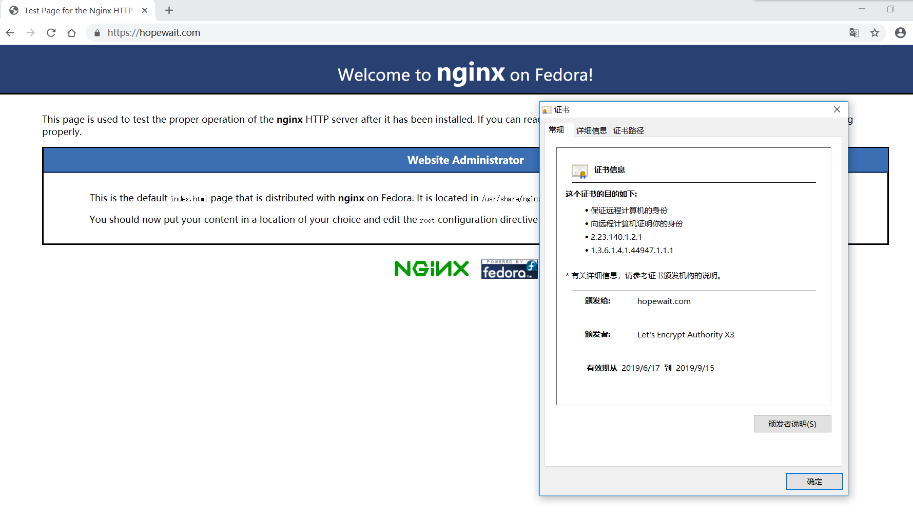Screen dimensions: 913x513
Task: Click the 颁发者说明(S) button
Action: click(x=792, y=424)
